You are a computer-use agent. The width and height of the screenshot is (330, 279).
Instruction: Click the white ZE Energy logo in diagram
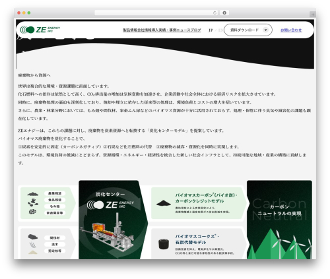pos(110,204)
